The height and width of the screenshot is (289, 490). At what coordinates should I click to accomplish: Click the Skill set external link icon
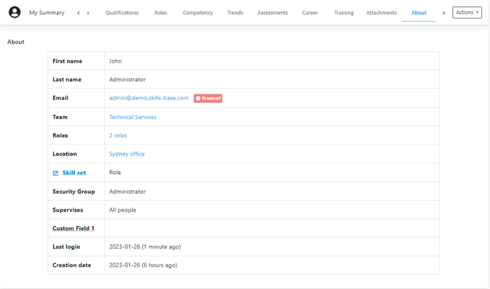pos(56,173)
